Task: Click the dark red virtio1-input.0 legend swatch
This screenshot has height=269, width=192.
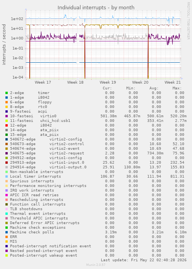Action: pos(7,163)
